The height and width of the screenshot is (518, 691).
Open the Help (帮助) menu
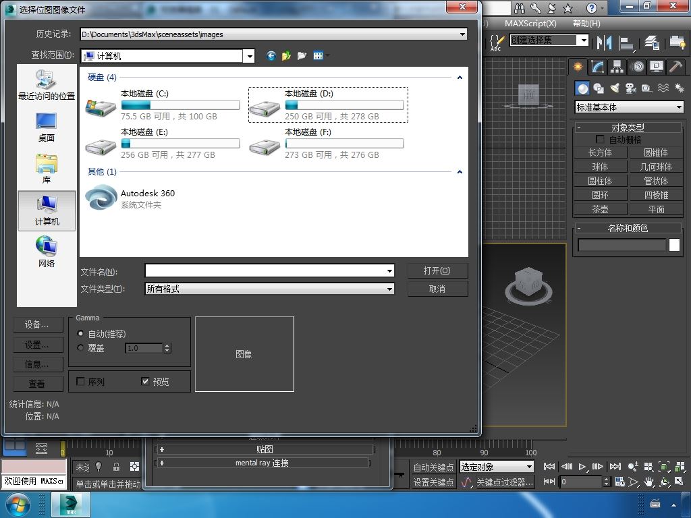point(586,24)
